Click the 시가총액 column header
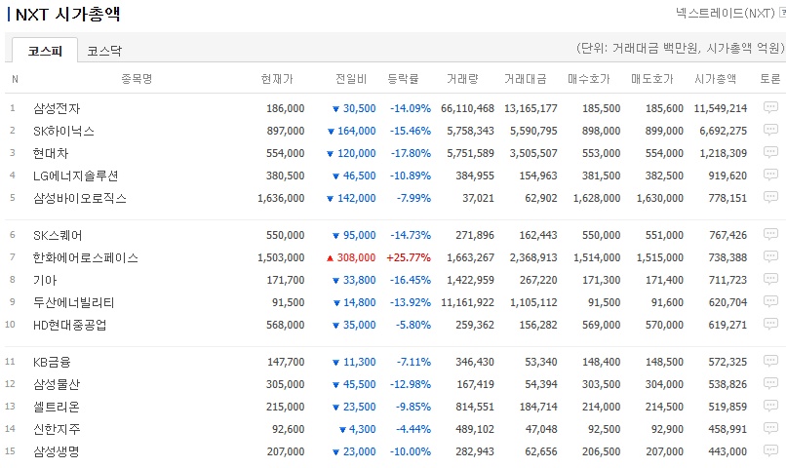This screenshot has width=786, height=468. pyautogui.click(x=716, y=79)
